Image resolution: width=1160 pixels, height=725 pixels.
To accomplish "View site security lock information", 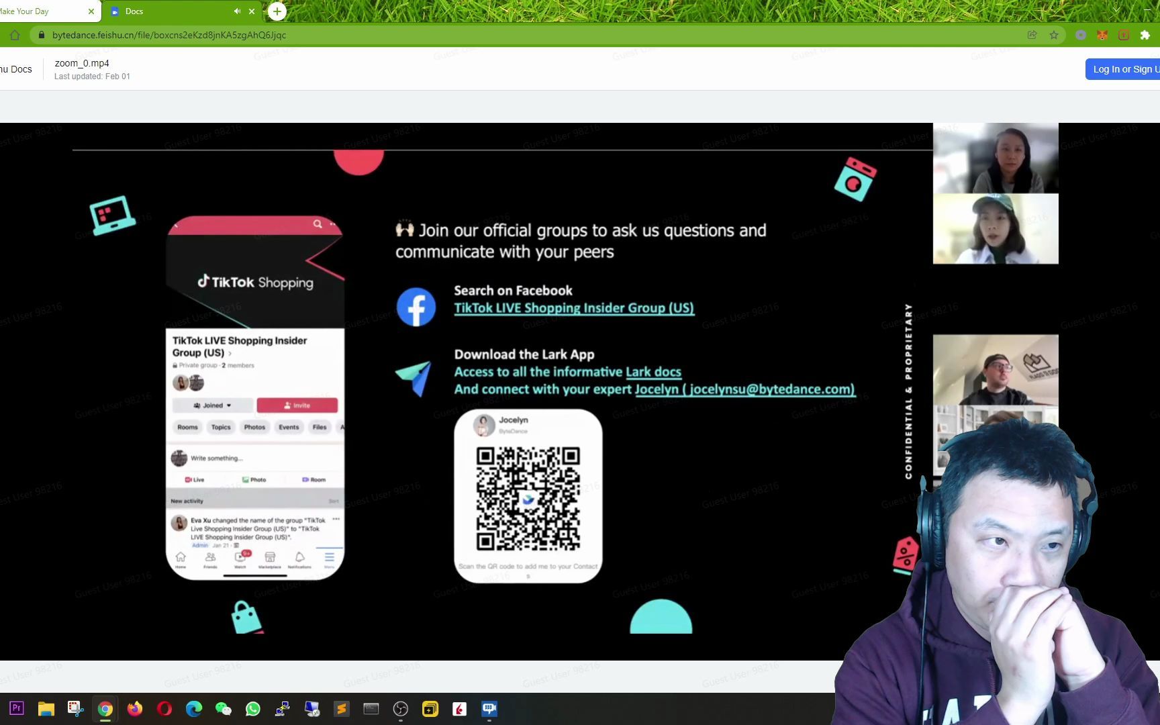I will coord(41,35).
